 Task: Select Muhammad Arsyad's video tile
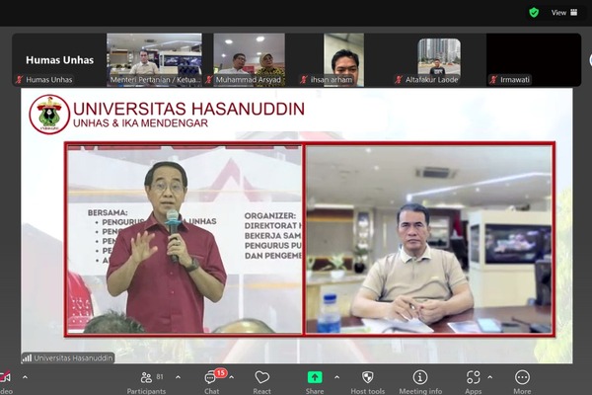pos(250,59)
